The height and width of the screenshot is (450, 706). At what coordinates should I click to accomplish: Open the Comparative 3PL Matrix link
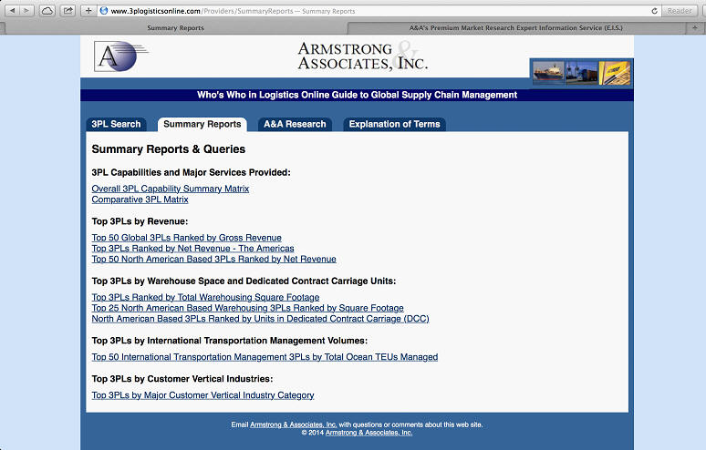pyautogui.click(x=140, y=199)
